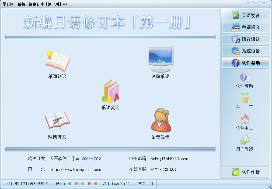Maximize the 学日语 window
Screen dimensions: 272x189
tap(255, 3)
